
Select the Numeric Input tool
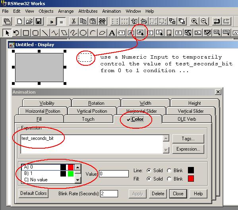point(140,33)
